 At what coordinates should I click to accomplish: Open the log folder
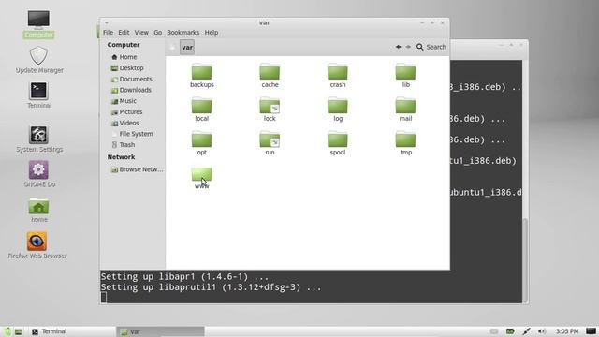[x=338, y=109]
